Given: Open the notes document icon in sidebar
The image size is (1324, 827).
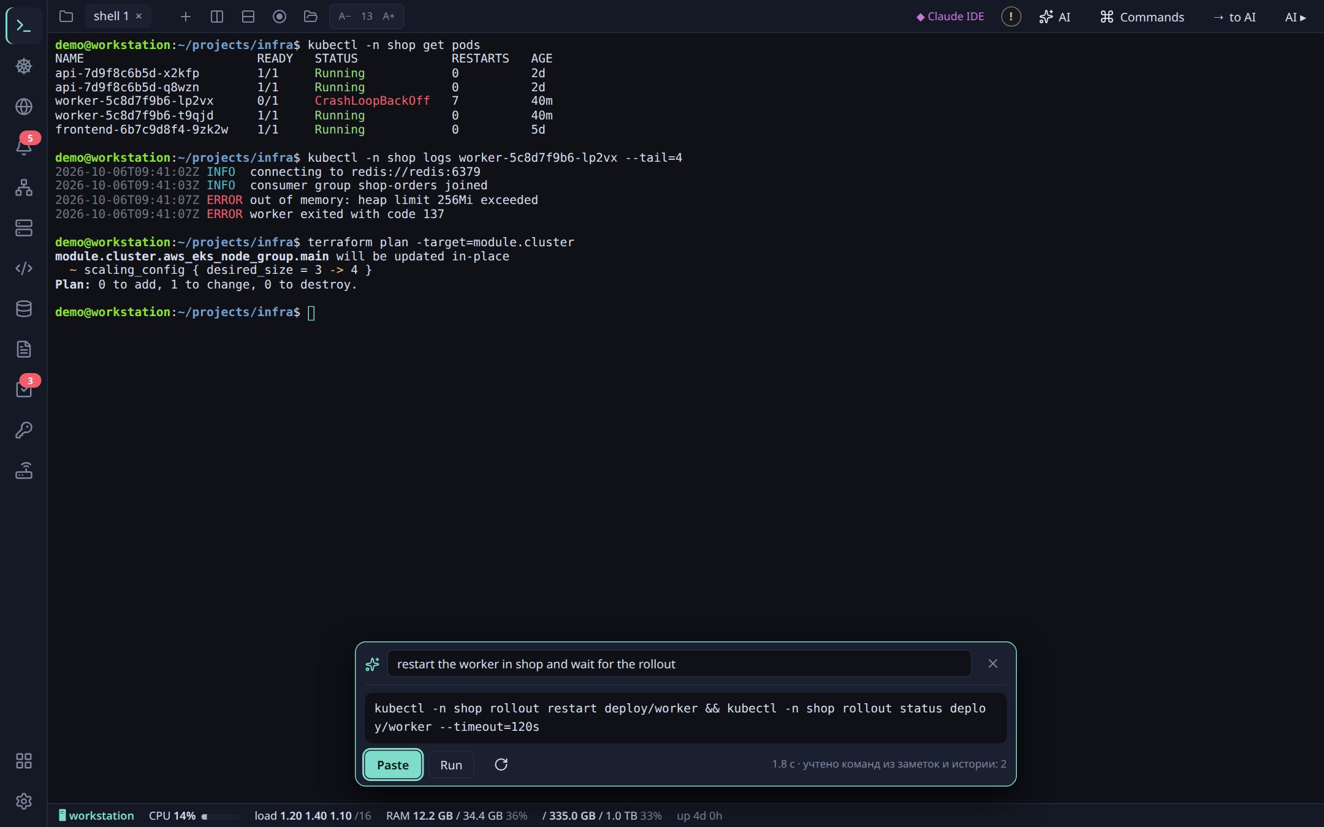Looking at the screenshot, I should click(x=24, y=349).
